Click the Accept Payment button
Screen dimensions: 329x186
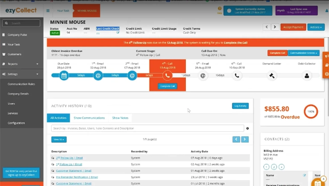(x=293, y=27)
